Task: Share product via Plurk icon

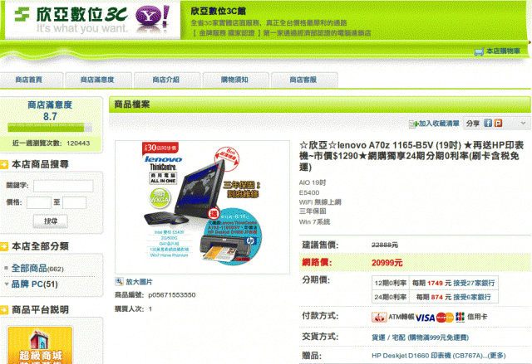Action: tap(498, 124)
